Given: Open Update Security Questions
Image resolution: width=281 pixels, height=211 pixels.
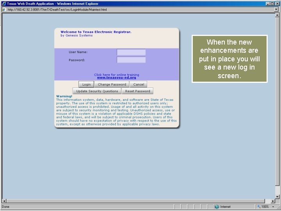Looking at the screenshot, I should [97, 91].
